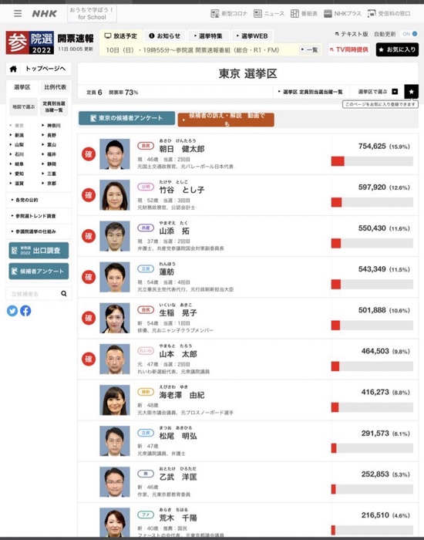Image resolution: width=424 pixels, height=540 pixels.
Task: Open Facebook share icon
Action: (25, 311)
